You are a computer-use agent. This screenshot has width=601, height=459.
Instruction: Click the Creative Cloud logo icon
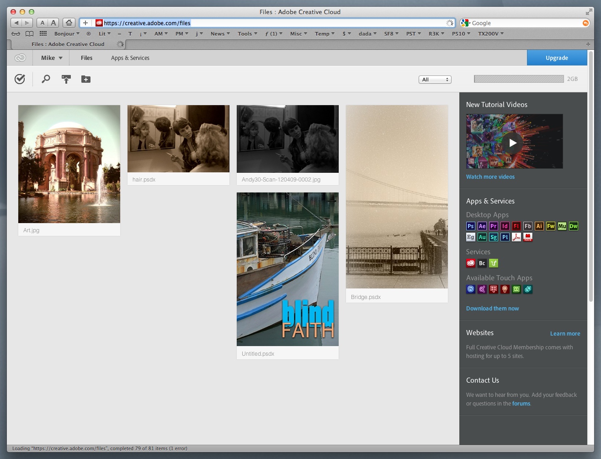point(20,58)
